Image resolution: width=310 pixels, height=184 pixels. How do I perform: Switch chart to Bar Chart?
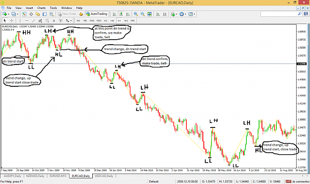pyautogui.click(x=114, y=14)
